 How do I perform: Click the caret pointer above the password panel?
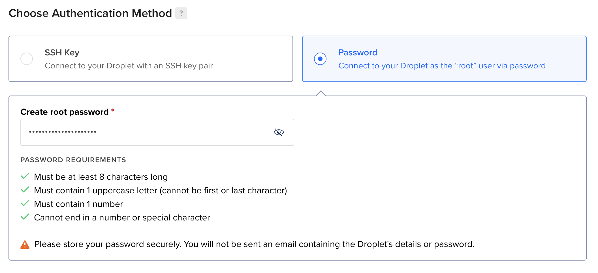pyautogui.click(x=321, y=93)
